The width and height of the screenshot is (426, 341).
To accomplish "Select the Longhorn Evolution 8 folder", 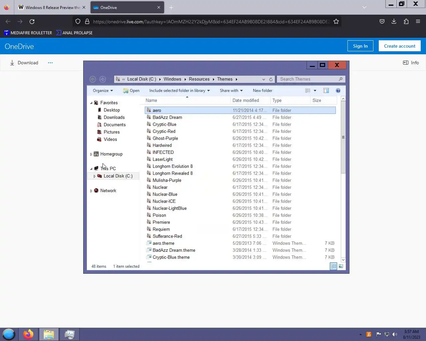I will coord(240,166).
